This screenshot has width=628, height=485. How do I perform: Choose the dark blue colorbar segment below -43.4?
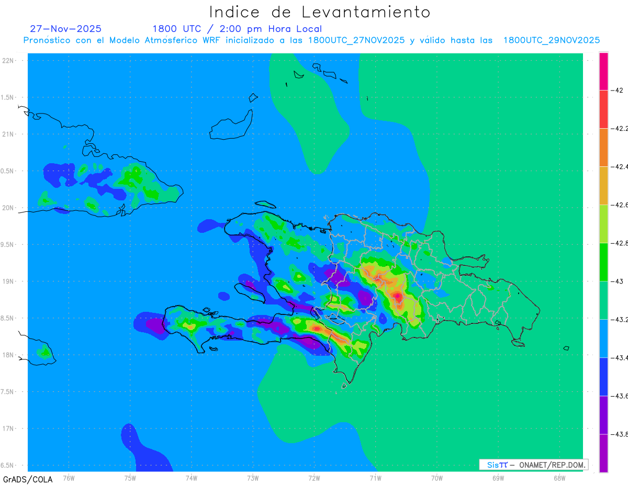click(x=603, y=376)
